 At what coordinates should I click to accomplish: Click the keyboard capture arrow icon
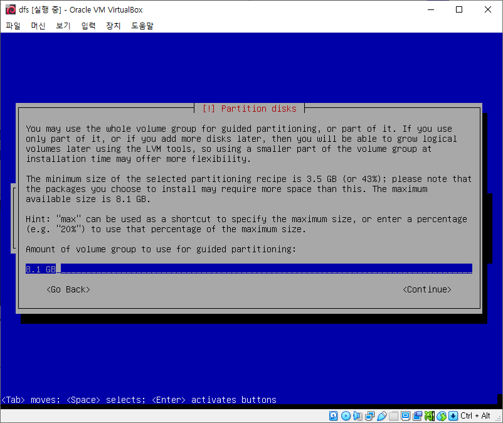click(x=453, y=416)
